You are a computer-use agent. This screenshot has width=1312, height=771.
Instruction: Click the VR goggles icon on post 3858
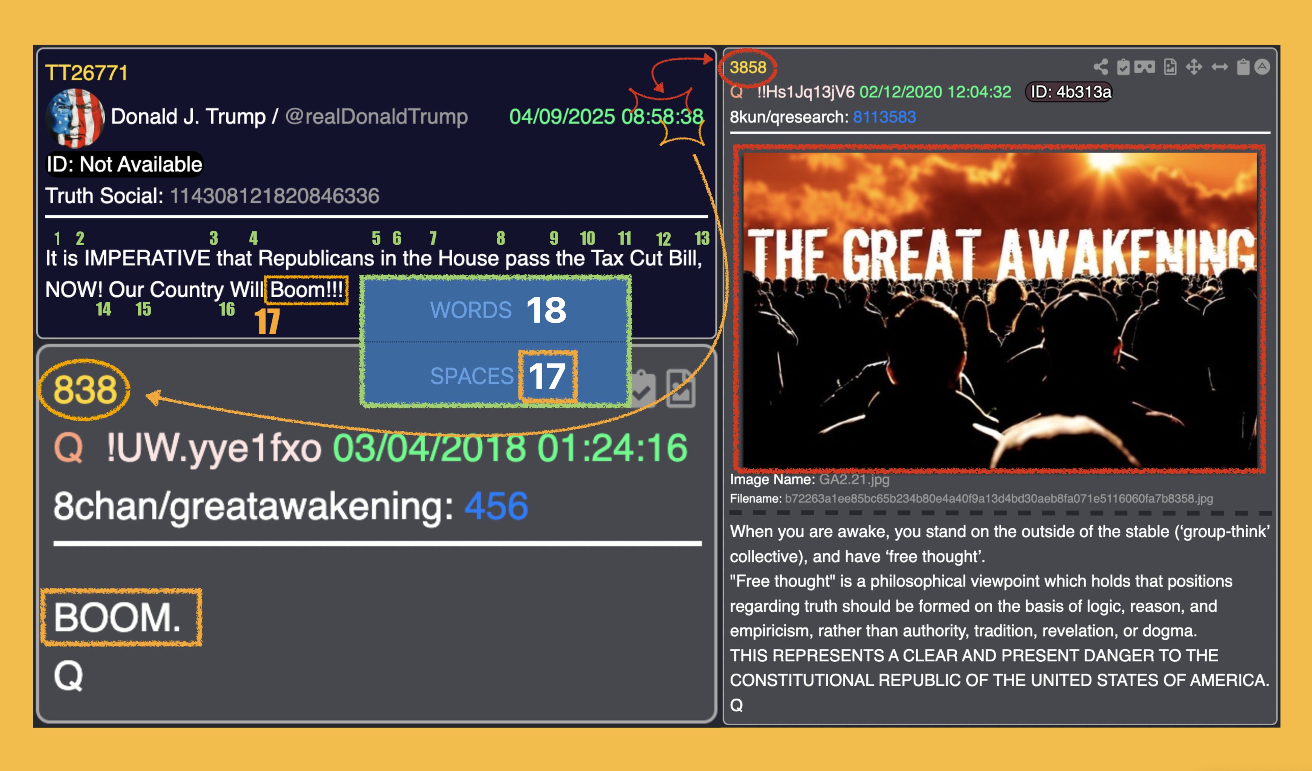coord(1144,67)
